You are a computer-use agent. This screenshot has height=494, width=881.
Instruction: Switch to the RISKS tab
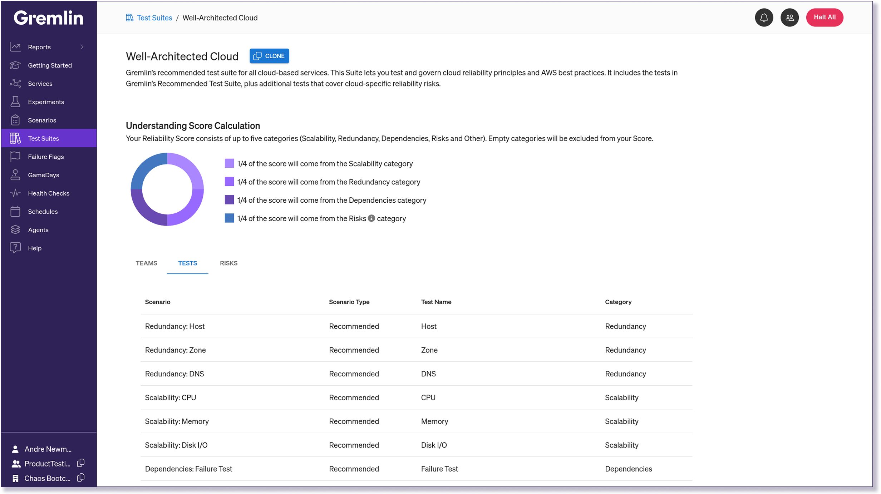(x=228, y=263)
